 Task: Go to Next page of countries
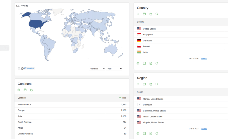coord(204,58)
